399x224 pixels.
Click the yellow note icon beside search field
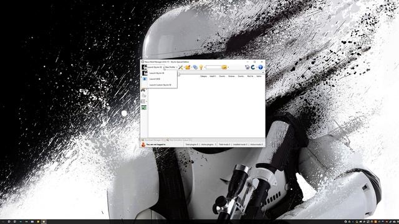click(224, 67)
